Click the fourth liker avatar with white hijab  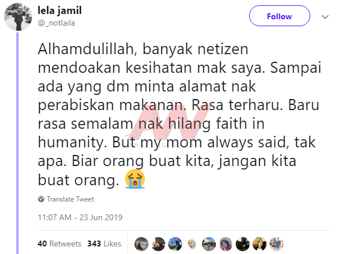pos(192,244)
